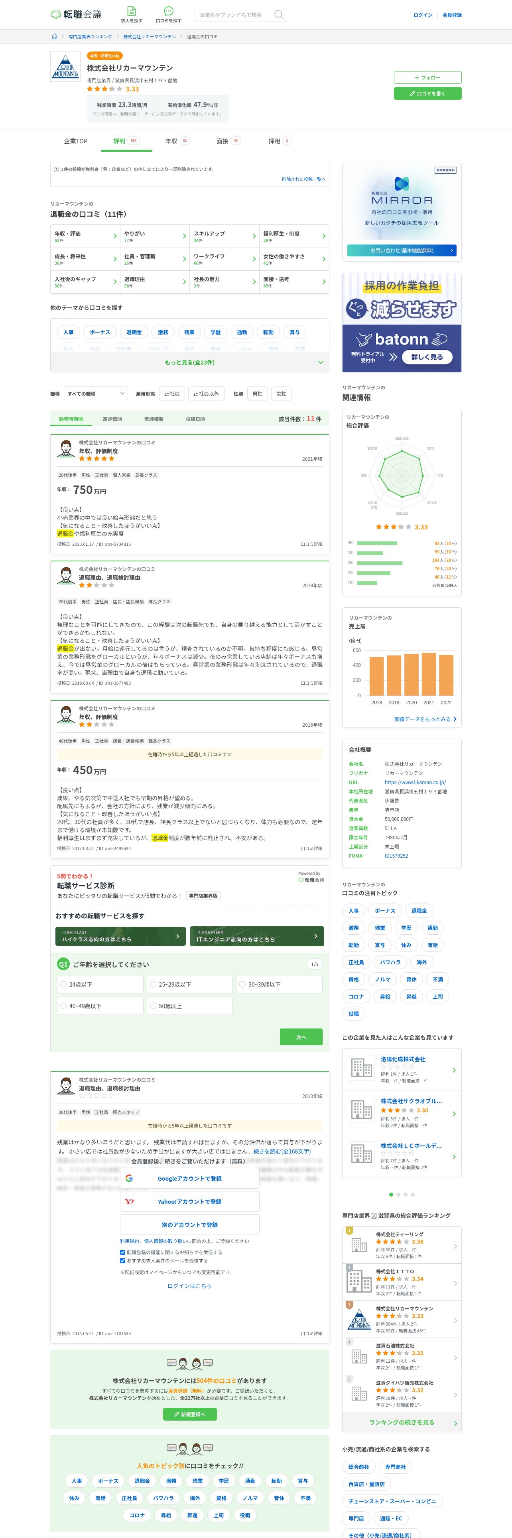Select 25~29歳以下 age option
Viewport: 512px width, 1538px height.
pos(189,985)
